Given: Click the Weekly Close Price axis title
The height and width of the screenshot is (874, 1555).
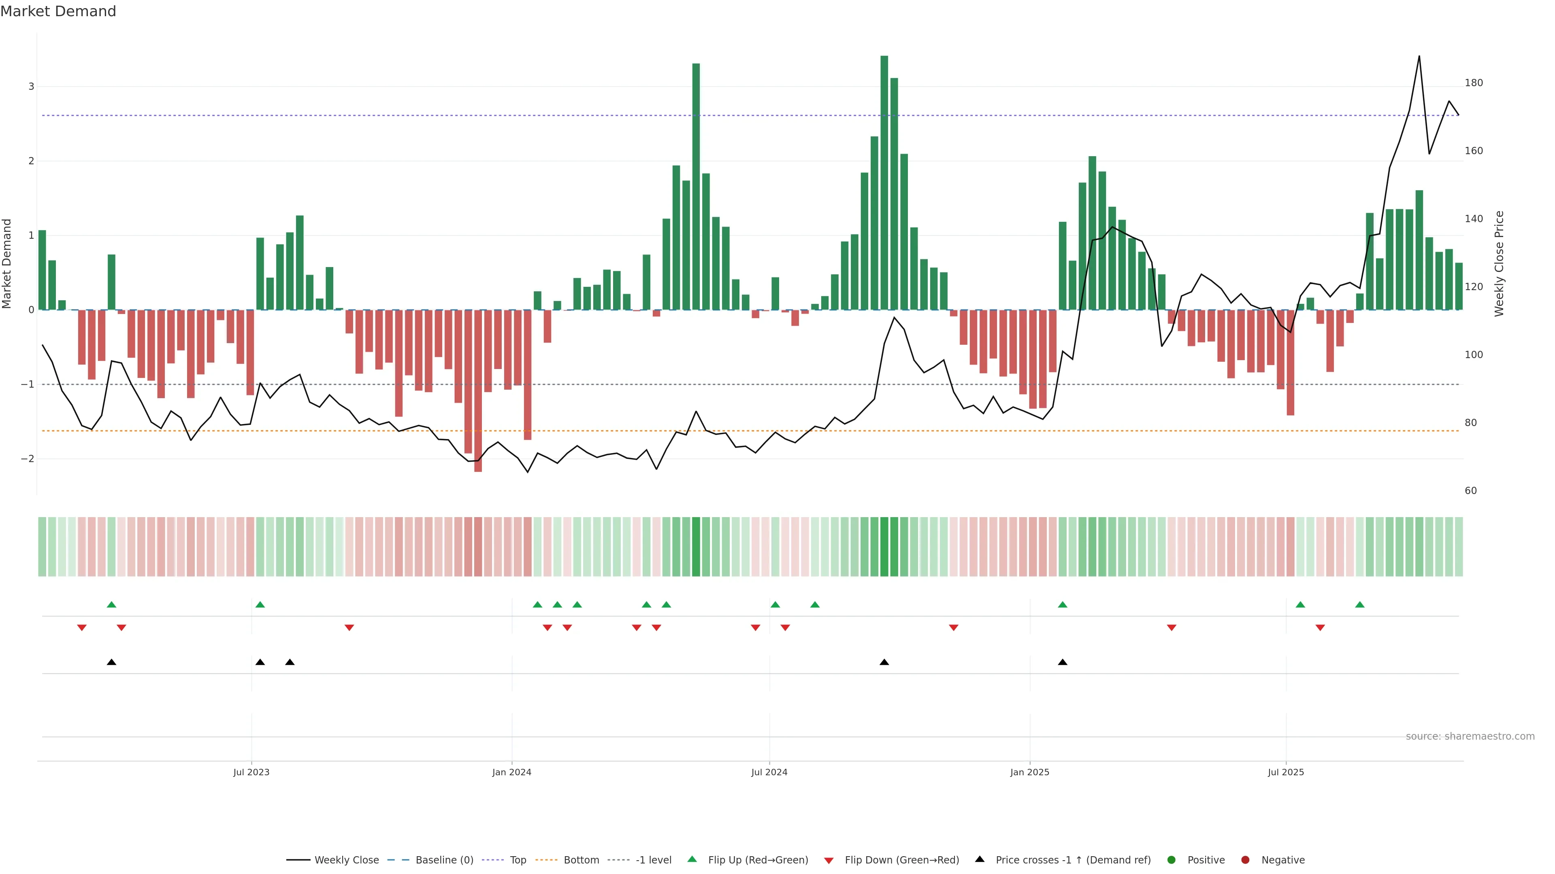Looking at the screenshot, I should pos(1499,263).
